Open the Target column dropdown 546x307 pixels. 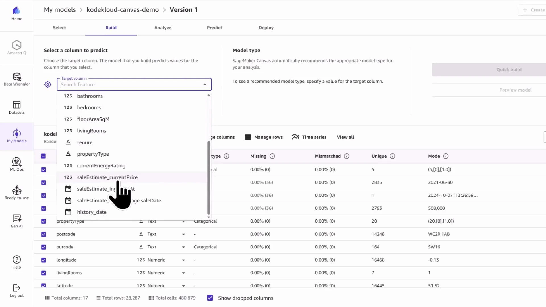[204, 84]
